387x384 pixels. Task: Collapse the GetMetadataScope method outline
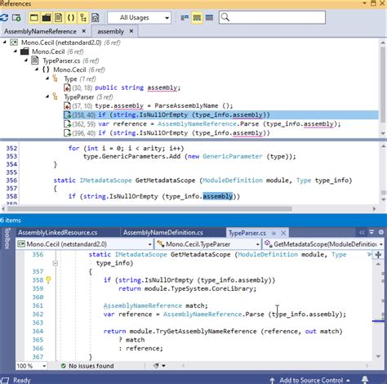tap(56, 263)
